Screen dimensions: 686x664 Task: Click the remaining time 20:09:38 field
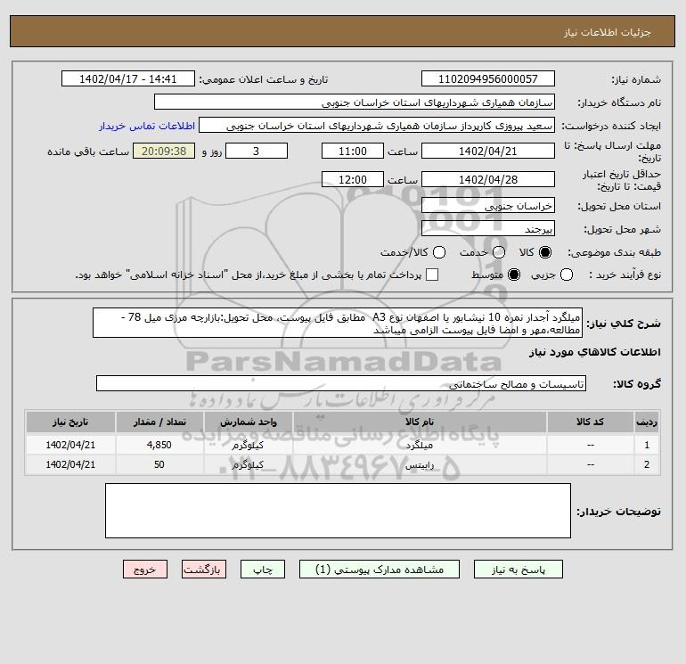point(164,151)
